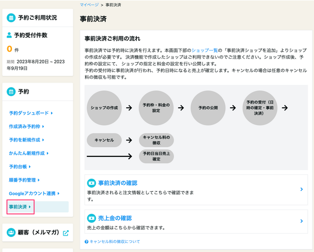This screenshot has width=314, height=252.
Task: Click the マイページ breadcrumb link
Action: click(89, 5)
